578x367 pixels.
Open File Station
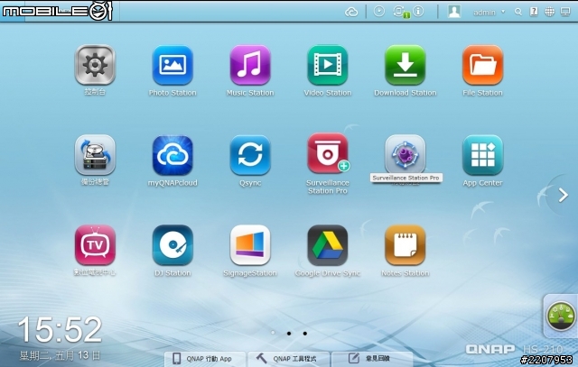(482, 65)
